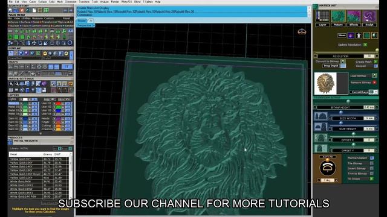
Task: Click the Drop Depth button
Action: (331, 66)
